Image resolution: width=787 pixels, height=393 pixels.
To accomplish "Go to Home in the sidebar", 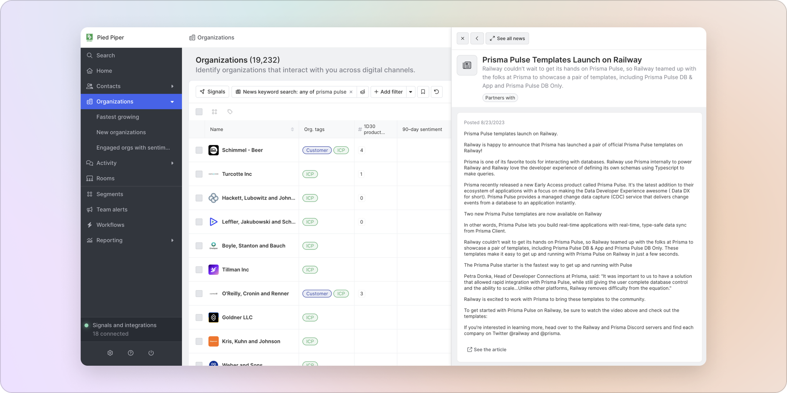I will (x=131, y=71).
